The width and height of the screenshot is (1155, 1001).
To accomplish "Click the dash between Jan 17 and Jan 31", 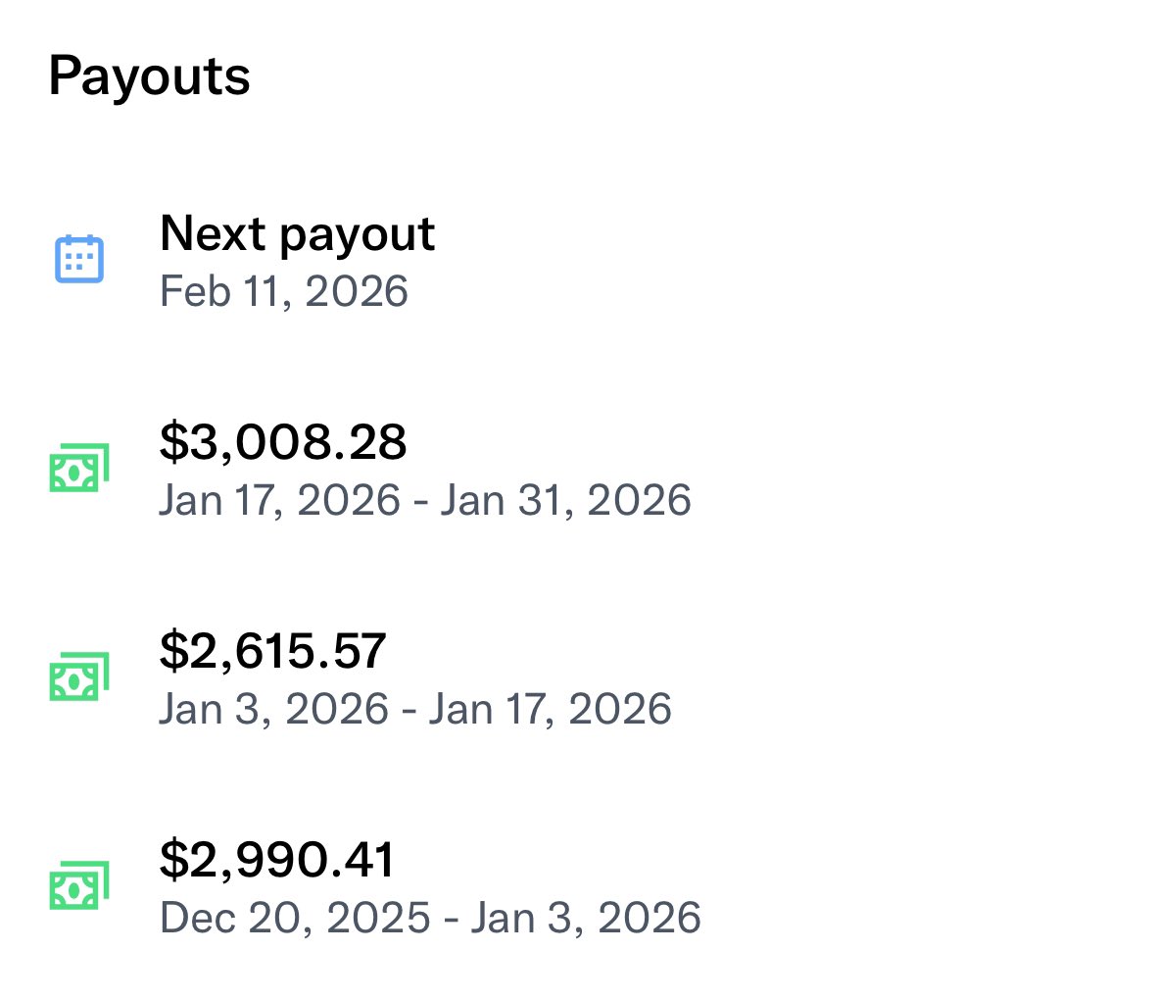I will (420, 502).
